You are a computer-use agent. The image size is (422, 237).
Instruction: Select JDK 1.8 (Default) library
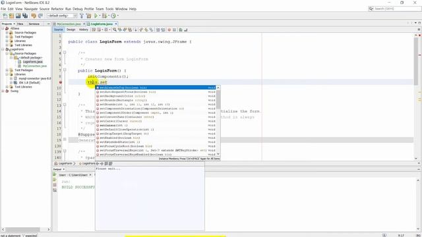(x=30, y=83)
